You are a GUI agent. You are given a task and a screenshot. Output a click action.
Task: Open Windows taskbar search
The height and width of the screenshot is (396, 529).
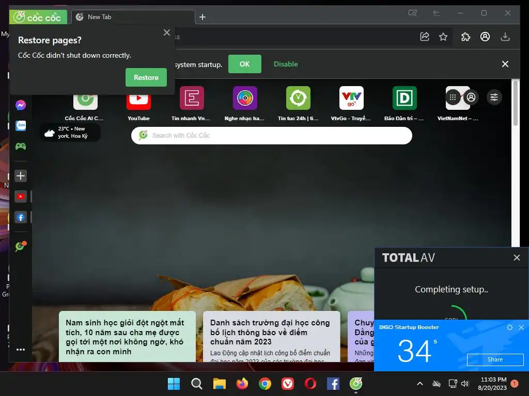[x=197, y=384]
